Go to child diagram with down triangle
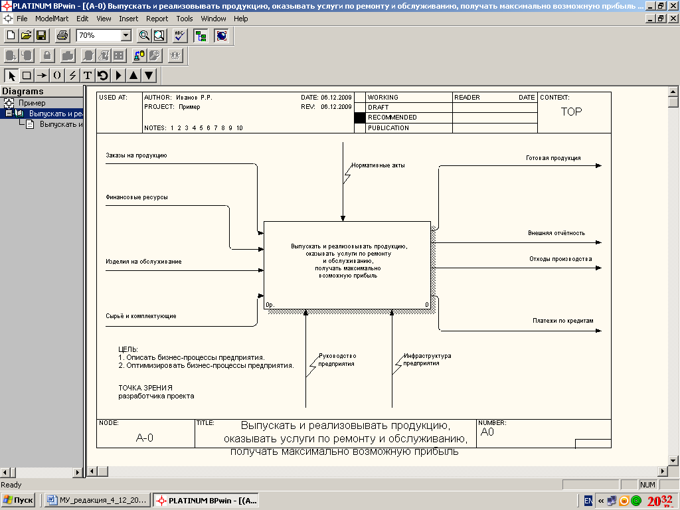The width and height of the screenshot is (680, 510). 149,76
